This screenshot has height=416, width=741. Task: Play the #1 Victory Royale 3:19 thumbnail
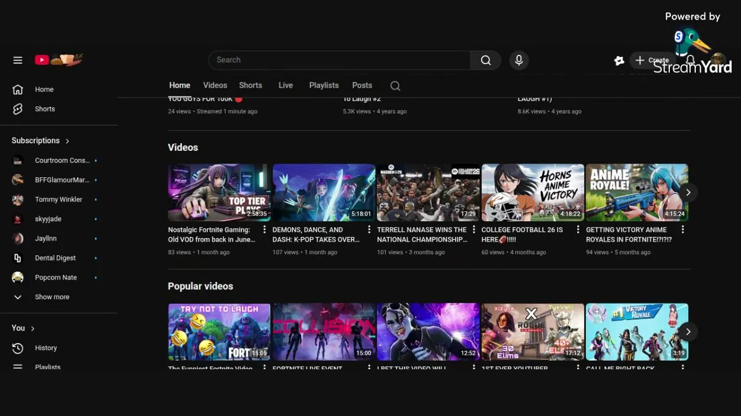point(637,332)
